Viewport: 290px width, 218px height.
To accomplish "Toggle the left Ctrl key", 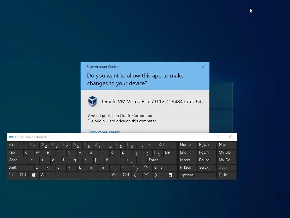I will [x=23, y=175].
